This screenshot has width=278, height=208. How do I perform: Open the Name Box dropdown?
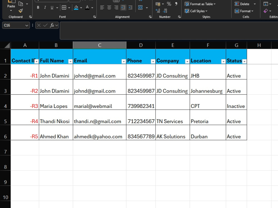[27, 26]
